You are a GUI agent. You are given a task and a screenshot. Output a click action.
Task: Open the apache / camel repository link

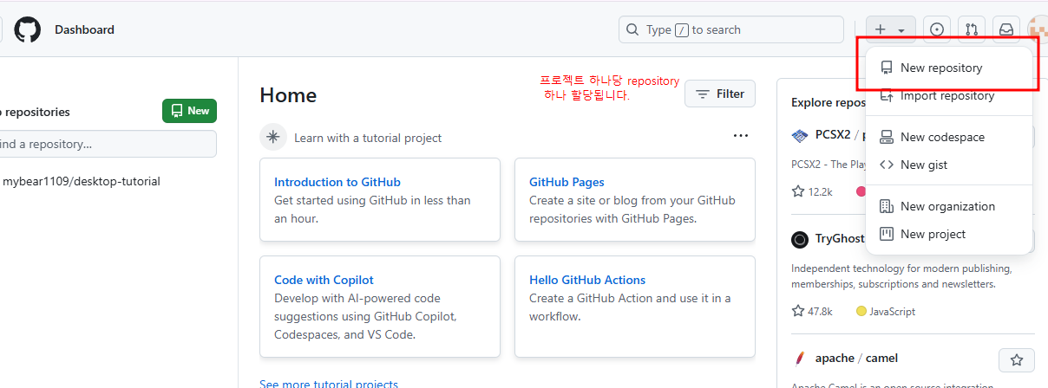coord(856,358)
